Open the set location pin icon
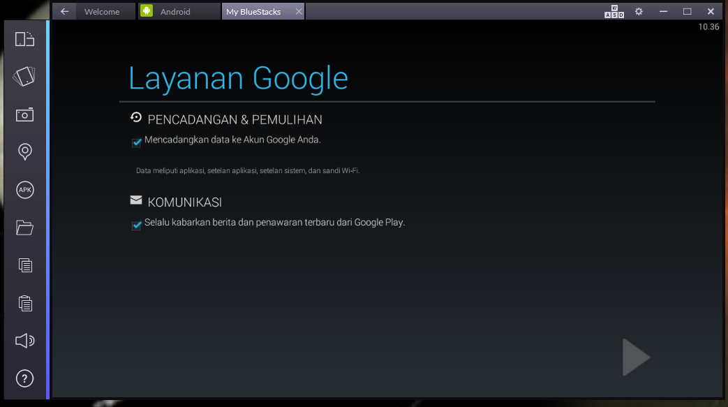Viewport: 728px width, 407px height. pos(24,151)
